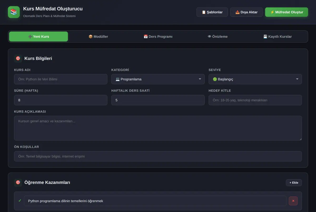Viewport: 316px width, 212px height.
Task: Click the Öğrenme Kazanımları section heading
Action: (x=47, y=182)
